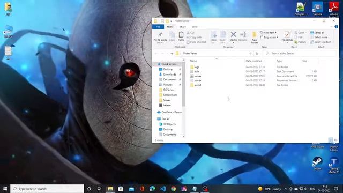Switch to the View ribbon tab
Screen dimensions: 343x193
point(195,27)
